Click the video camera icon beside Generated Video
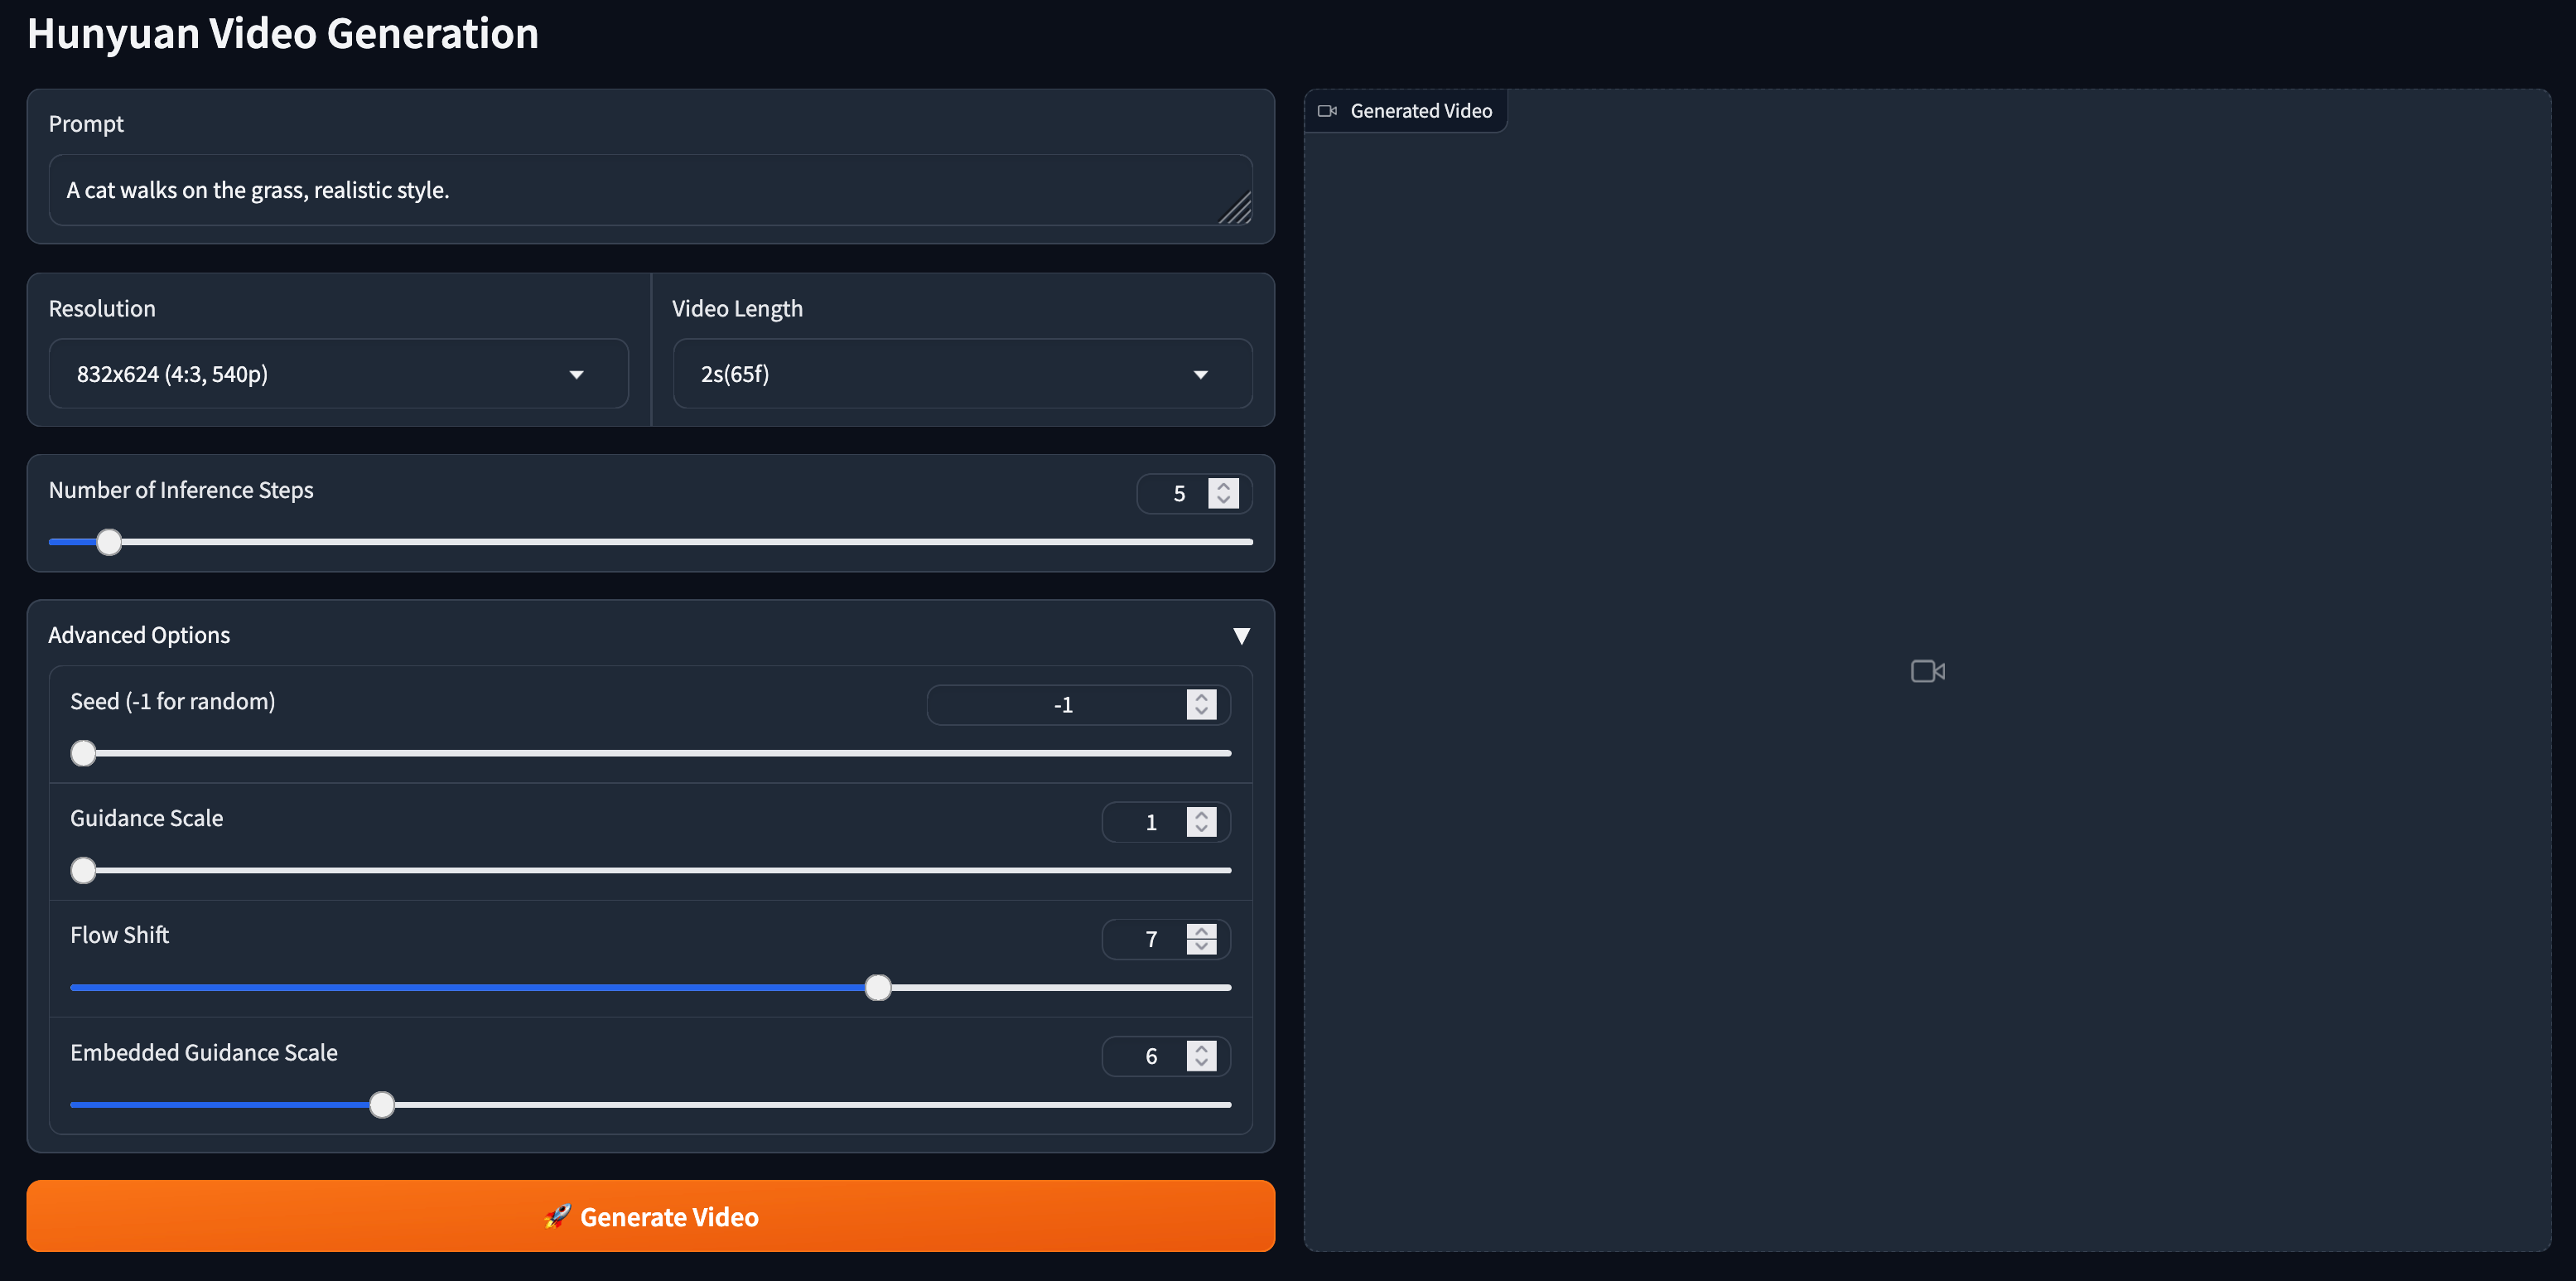2576x1281 pixels. click(1328, 111)
